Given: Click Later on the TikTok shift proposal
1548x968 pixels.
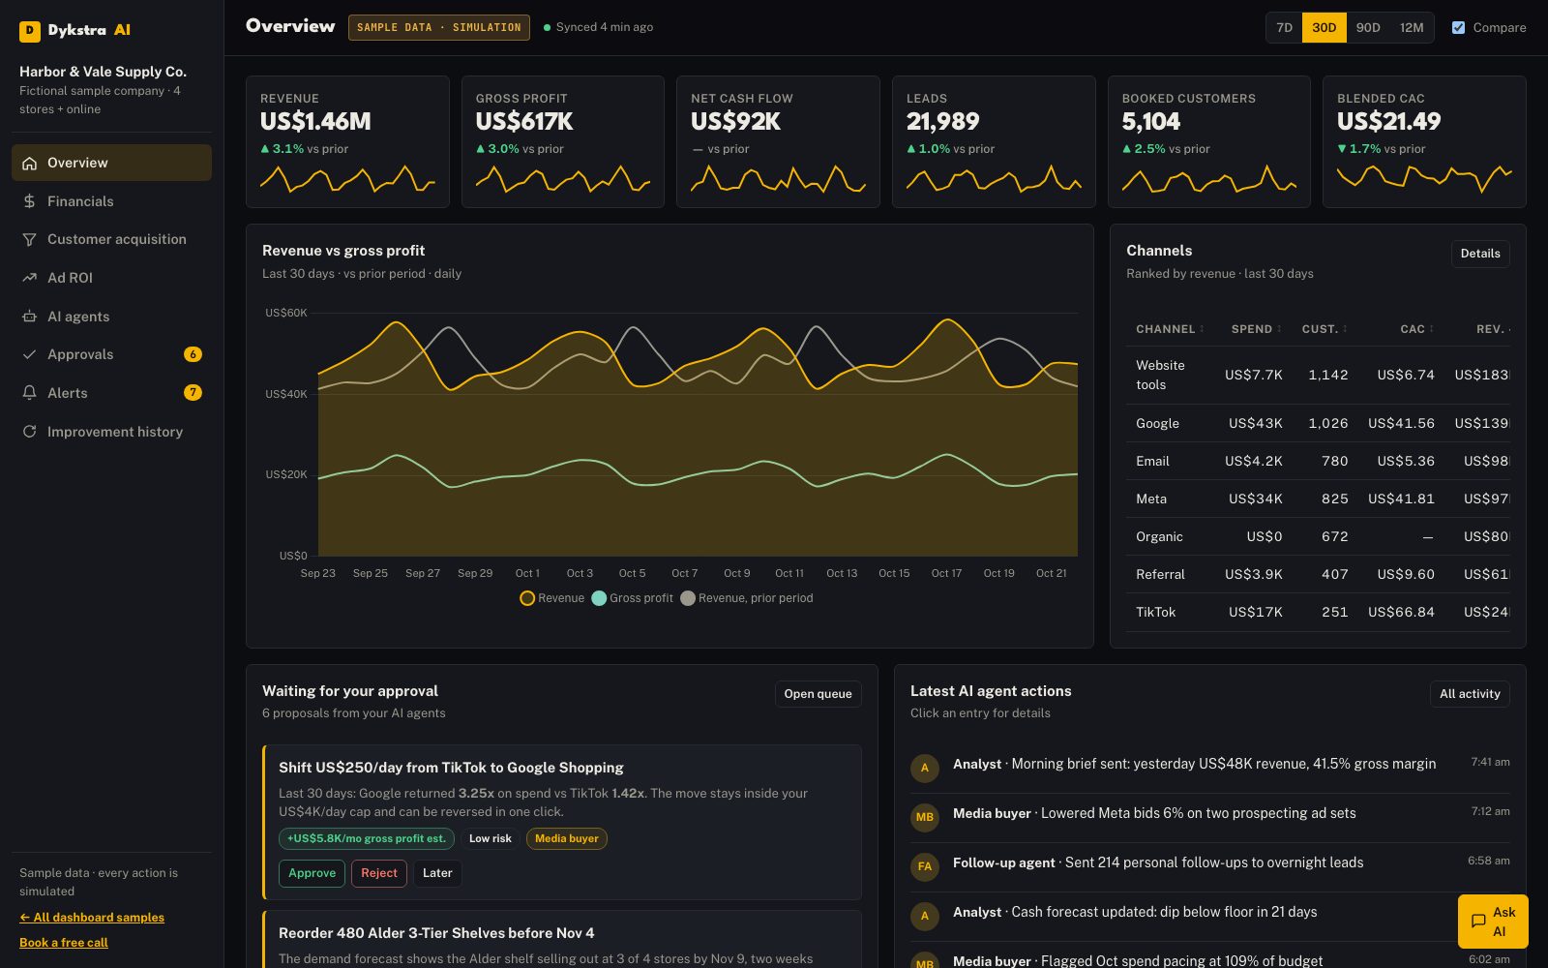Looking at the screenshot, I should pyautogui.click(x=437, y=873).
